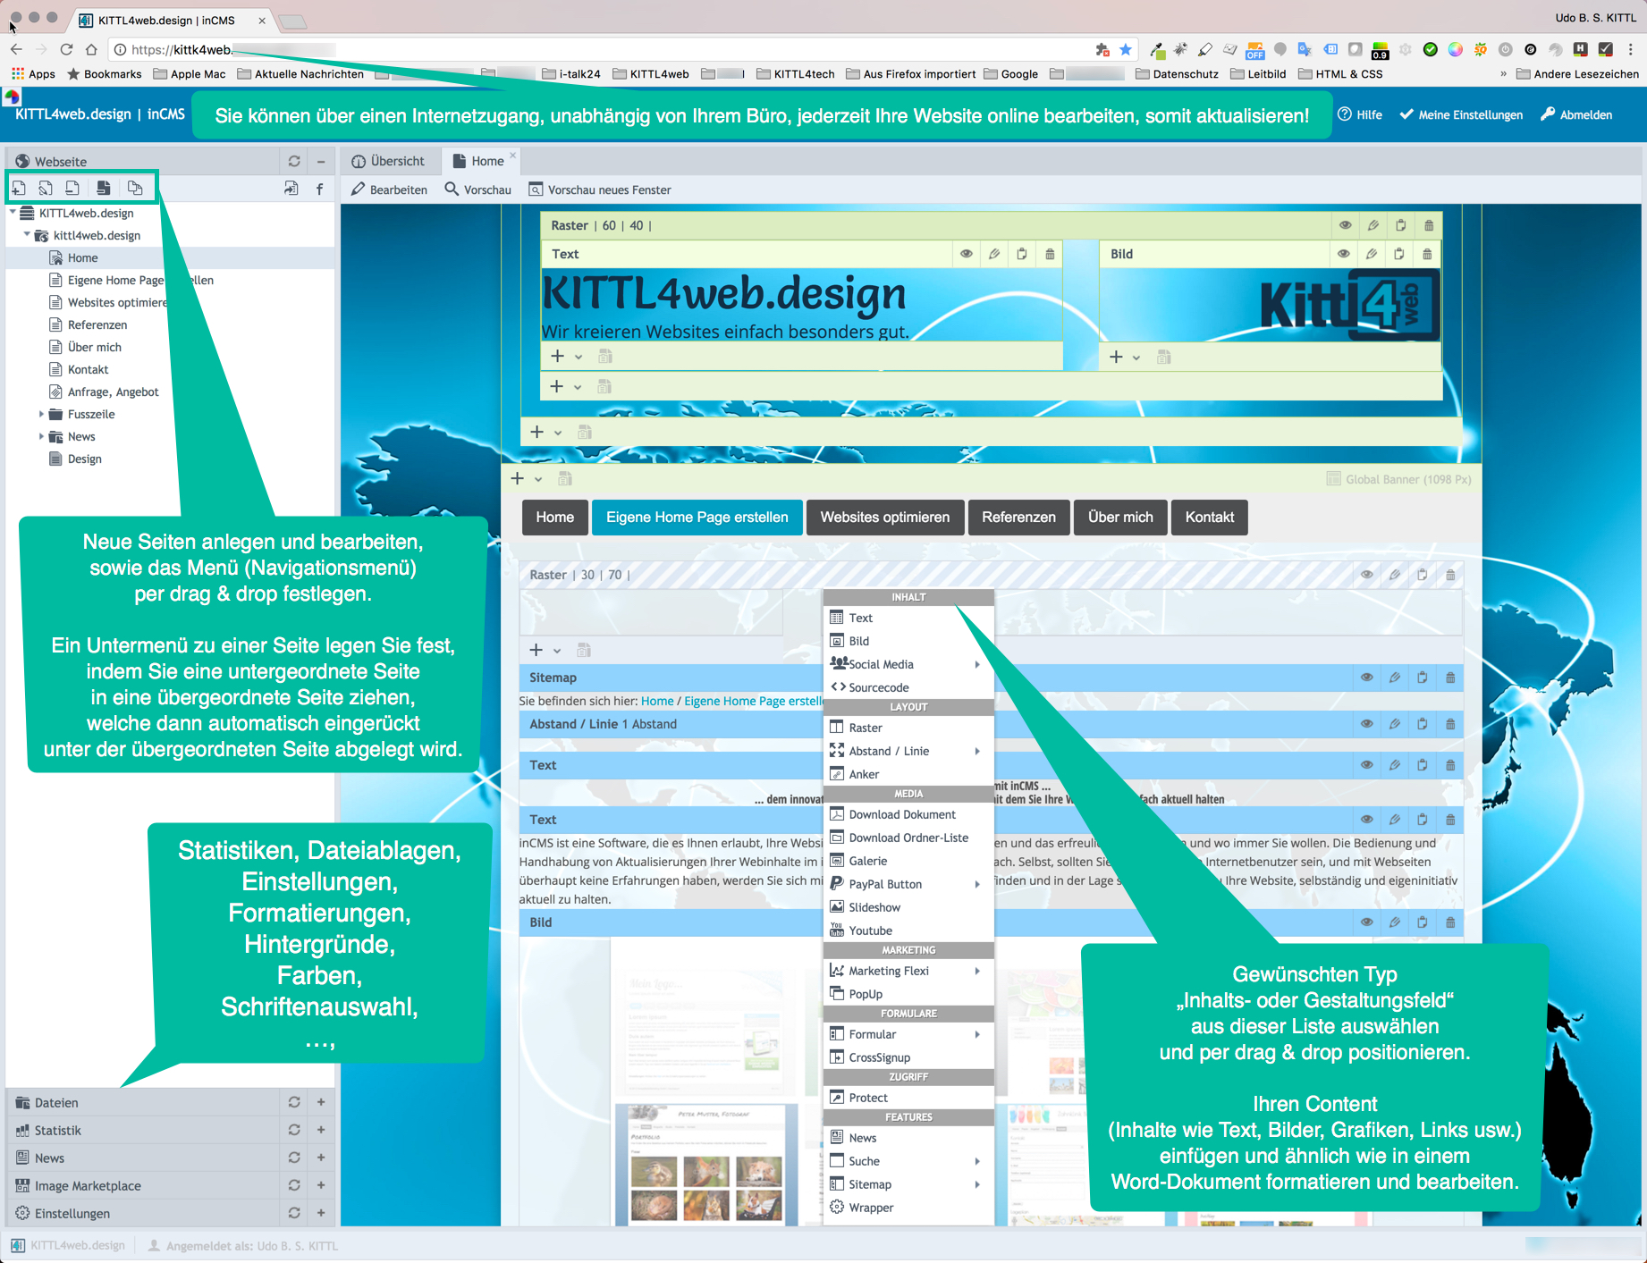Click the copy pages icon in Webseite toolbar
1647x1263 pixels.
click(135, 188)
